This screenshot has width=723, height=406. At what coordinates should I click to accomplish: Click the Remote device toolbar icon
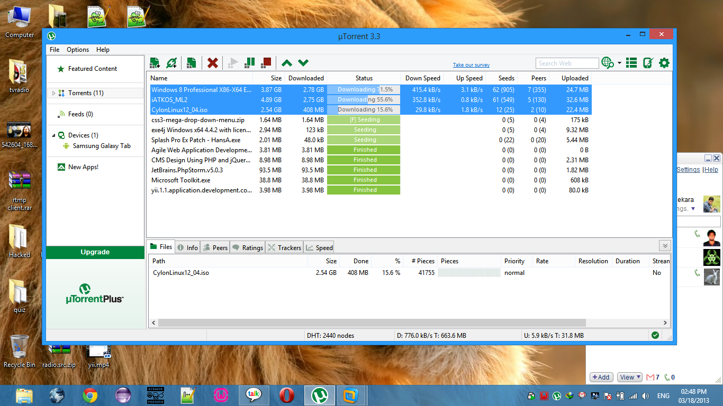[x=648, y=63]
